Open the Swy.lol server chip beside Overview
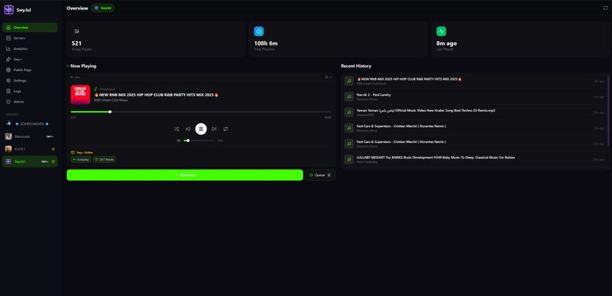612x296 pixels. coord(103,8)
